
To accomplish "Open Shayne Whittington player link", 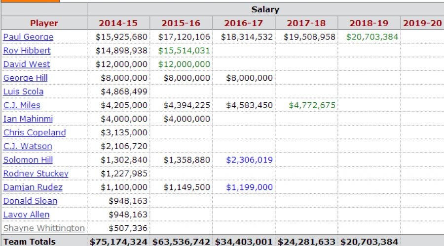I will [44, 228].
